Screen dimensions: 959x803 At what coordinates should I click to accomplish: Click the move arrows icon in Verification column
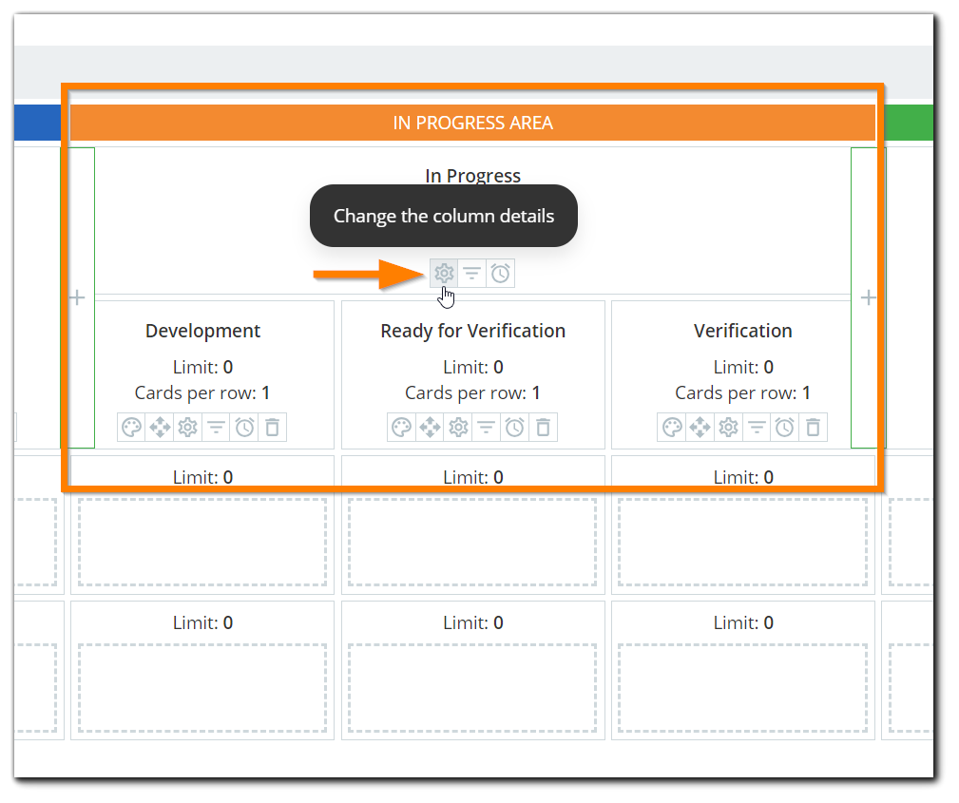pos(700,427)
